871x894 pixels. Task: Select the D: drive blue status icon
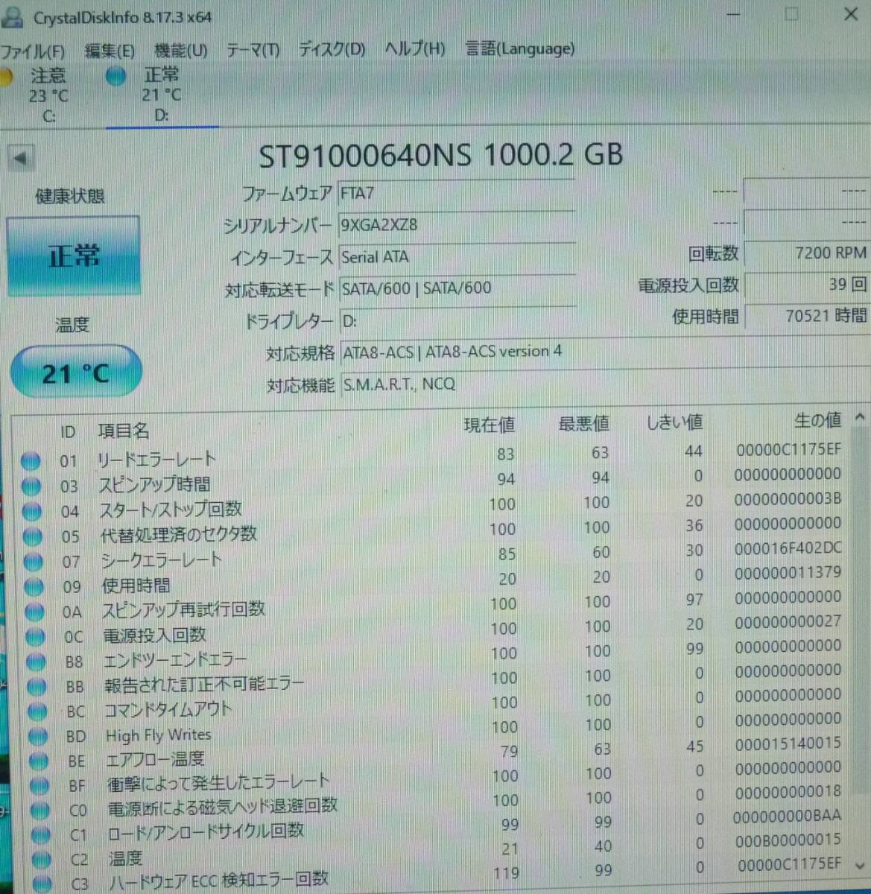click(115, 76)
